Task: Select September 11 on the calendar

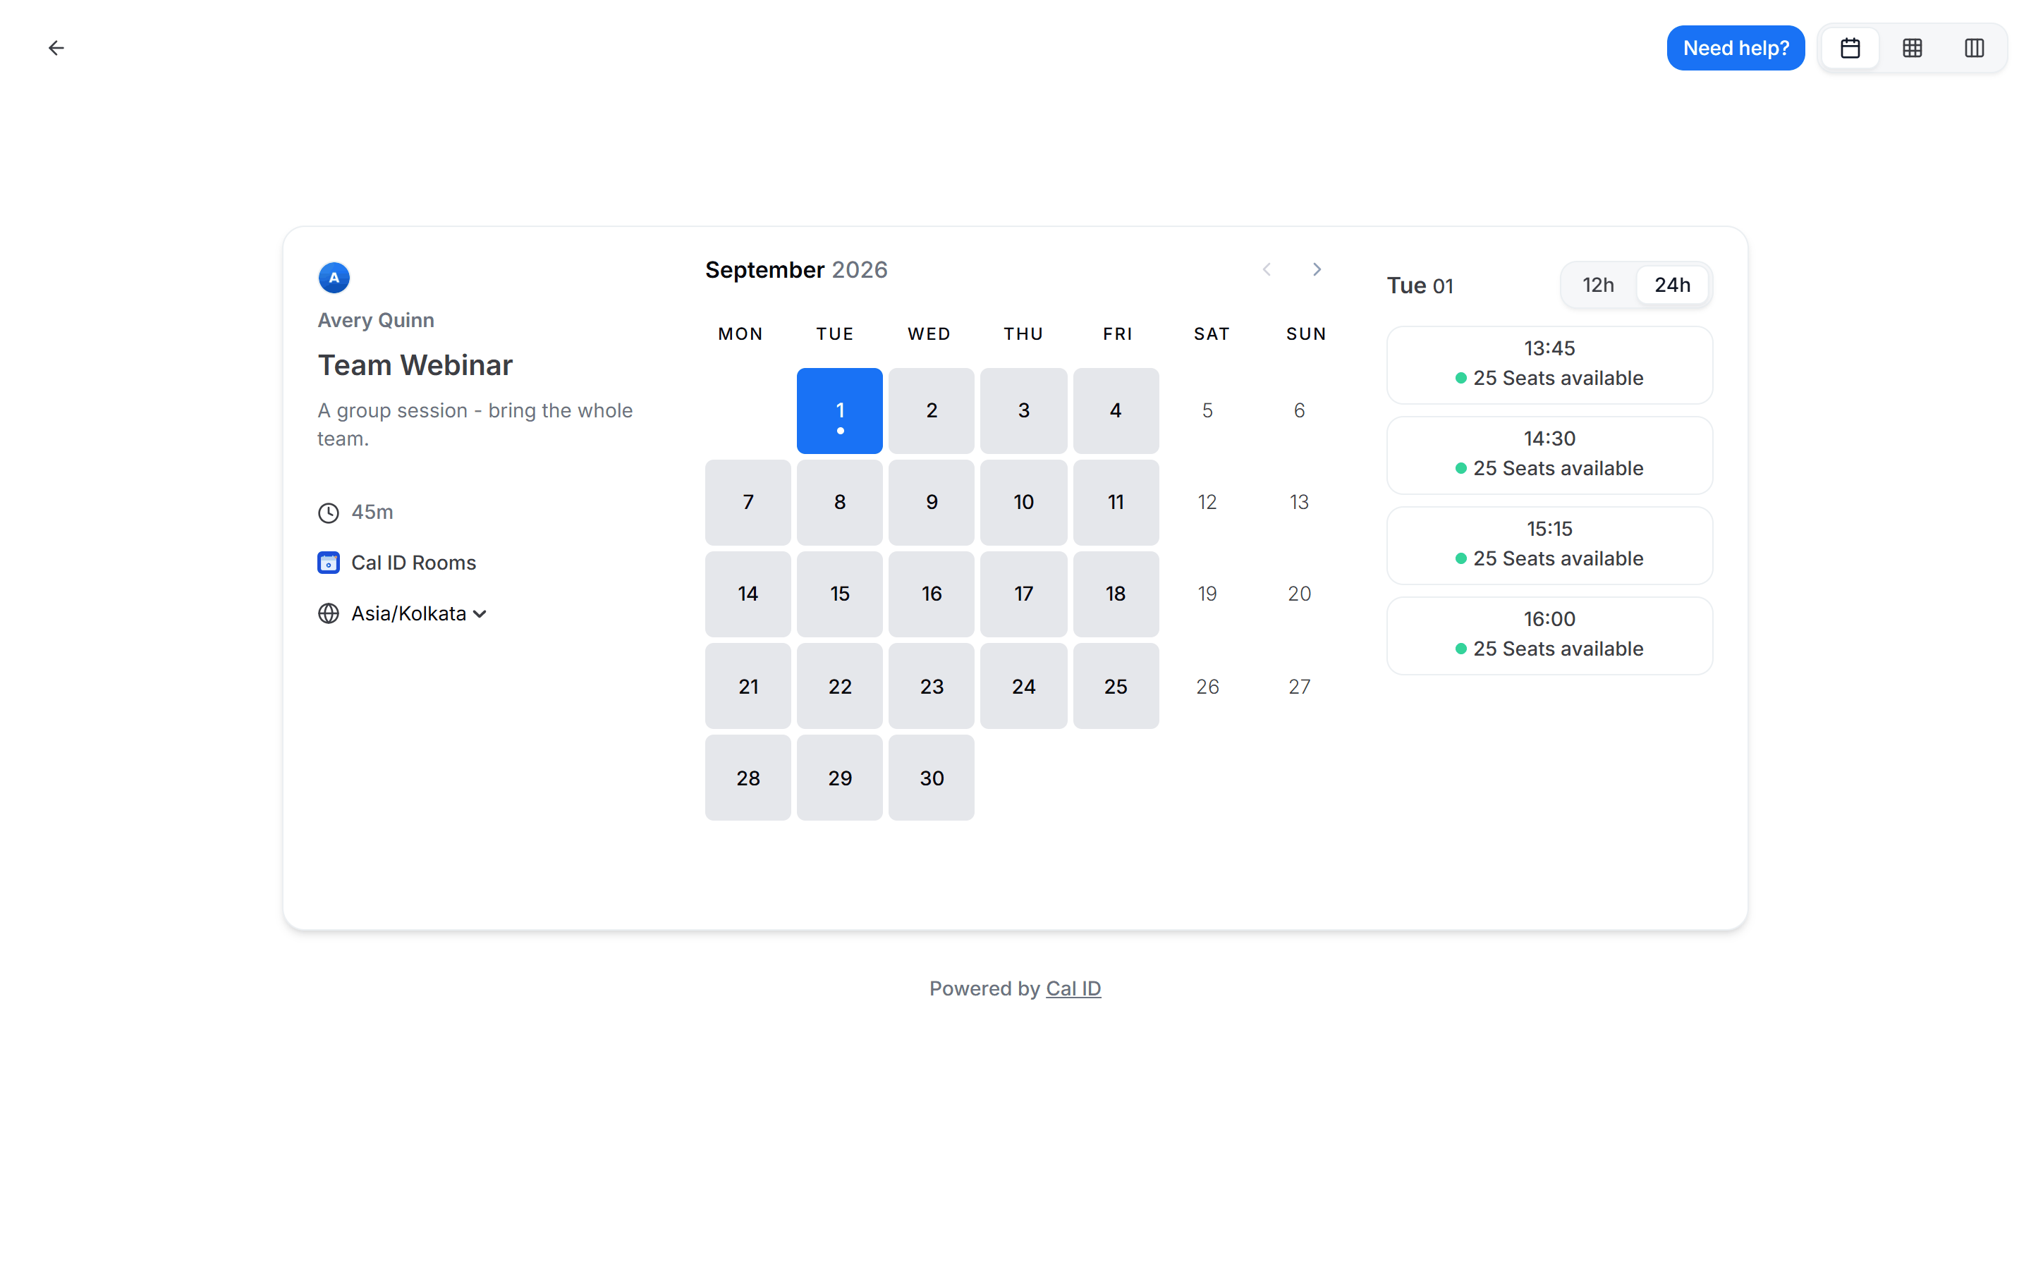Action: coord(1116,502)
